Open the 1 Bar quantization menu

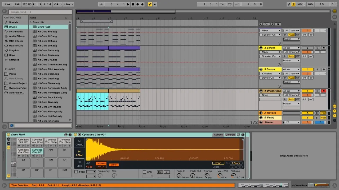point(69,4)
